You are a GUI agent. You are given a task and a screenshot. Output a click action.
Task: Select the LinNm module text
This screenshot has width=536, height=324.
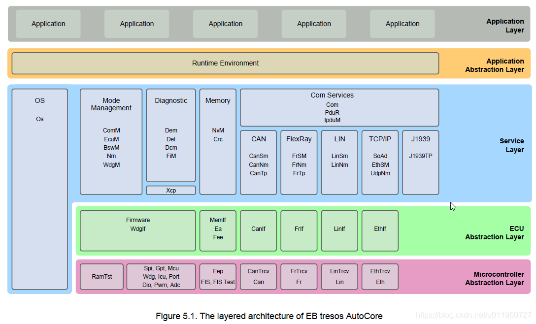pyautogui.click(x=339, y=165)
